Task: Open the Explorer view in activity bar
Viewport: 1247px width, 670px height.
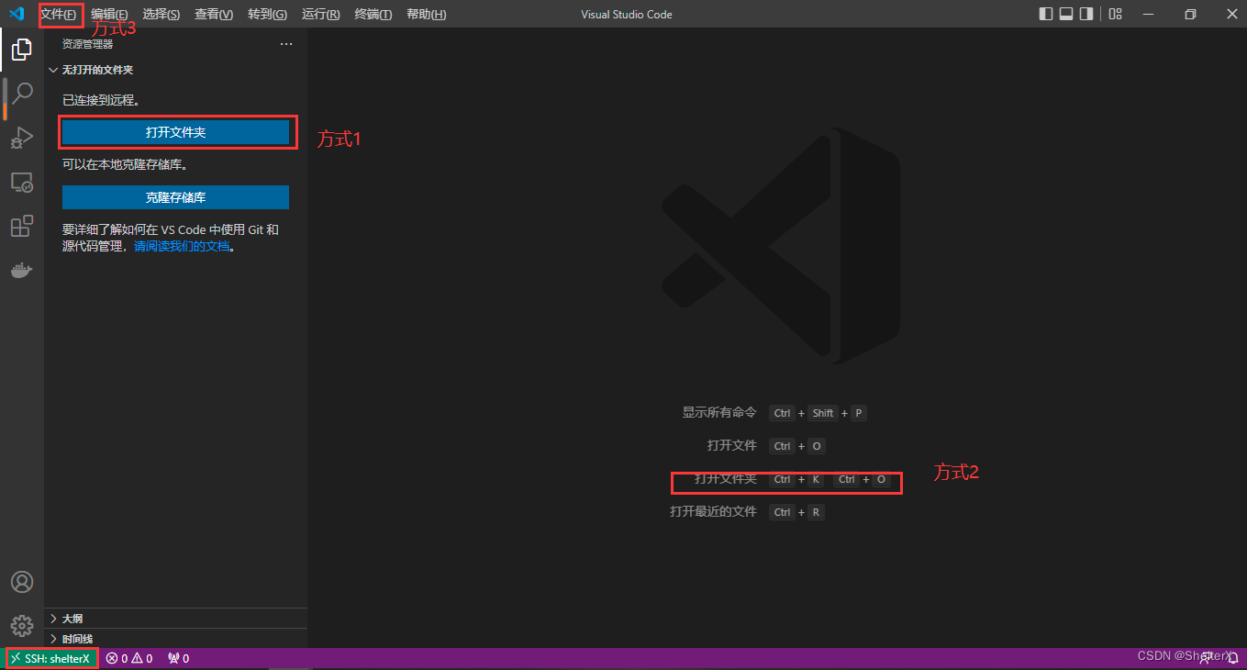Action: coord(22,50)
